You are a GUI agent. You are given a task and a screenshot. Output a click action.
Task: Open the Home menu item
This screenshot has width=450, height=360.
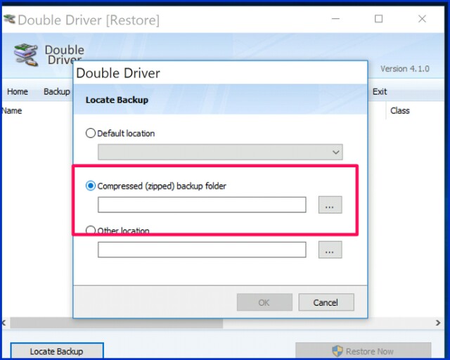tap(18, 91)
